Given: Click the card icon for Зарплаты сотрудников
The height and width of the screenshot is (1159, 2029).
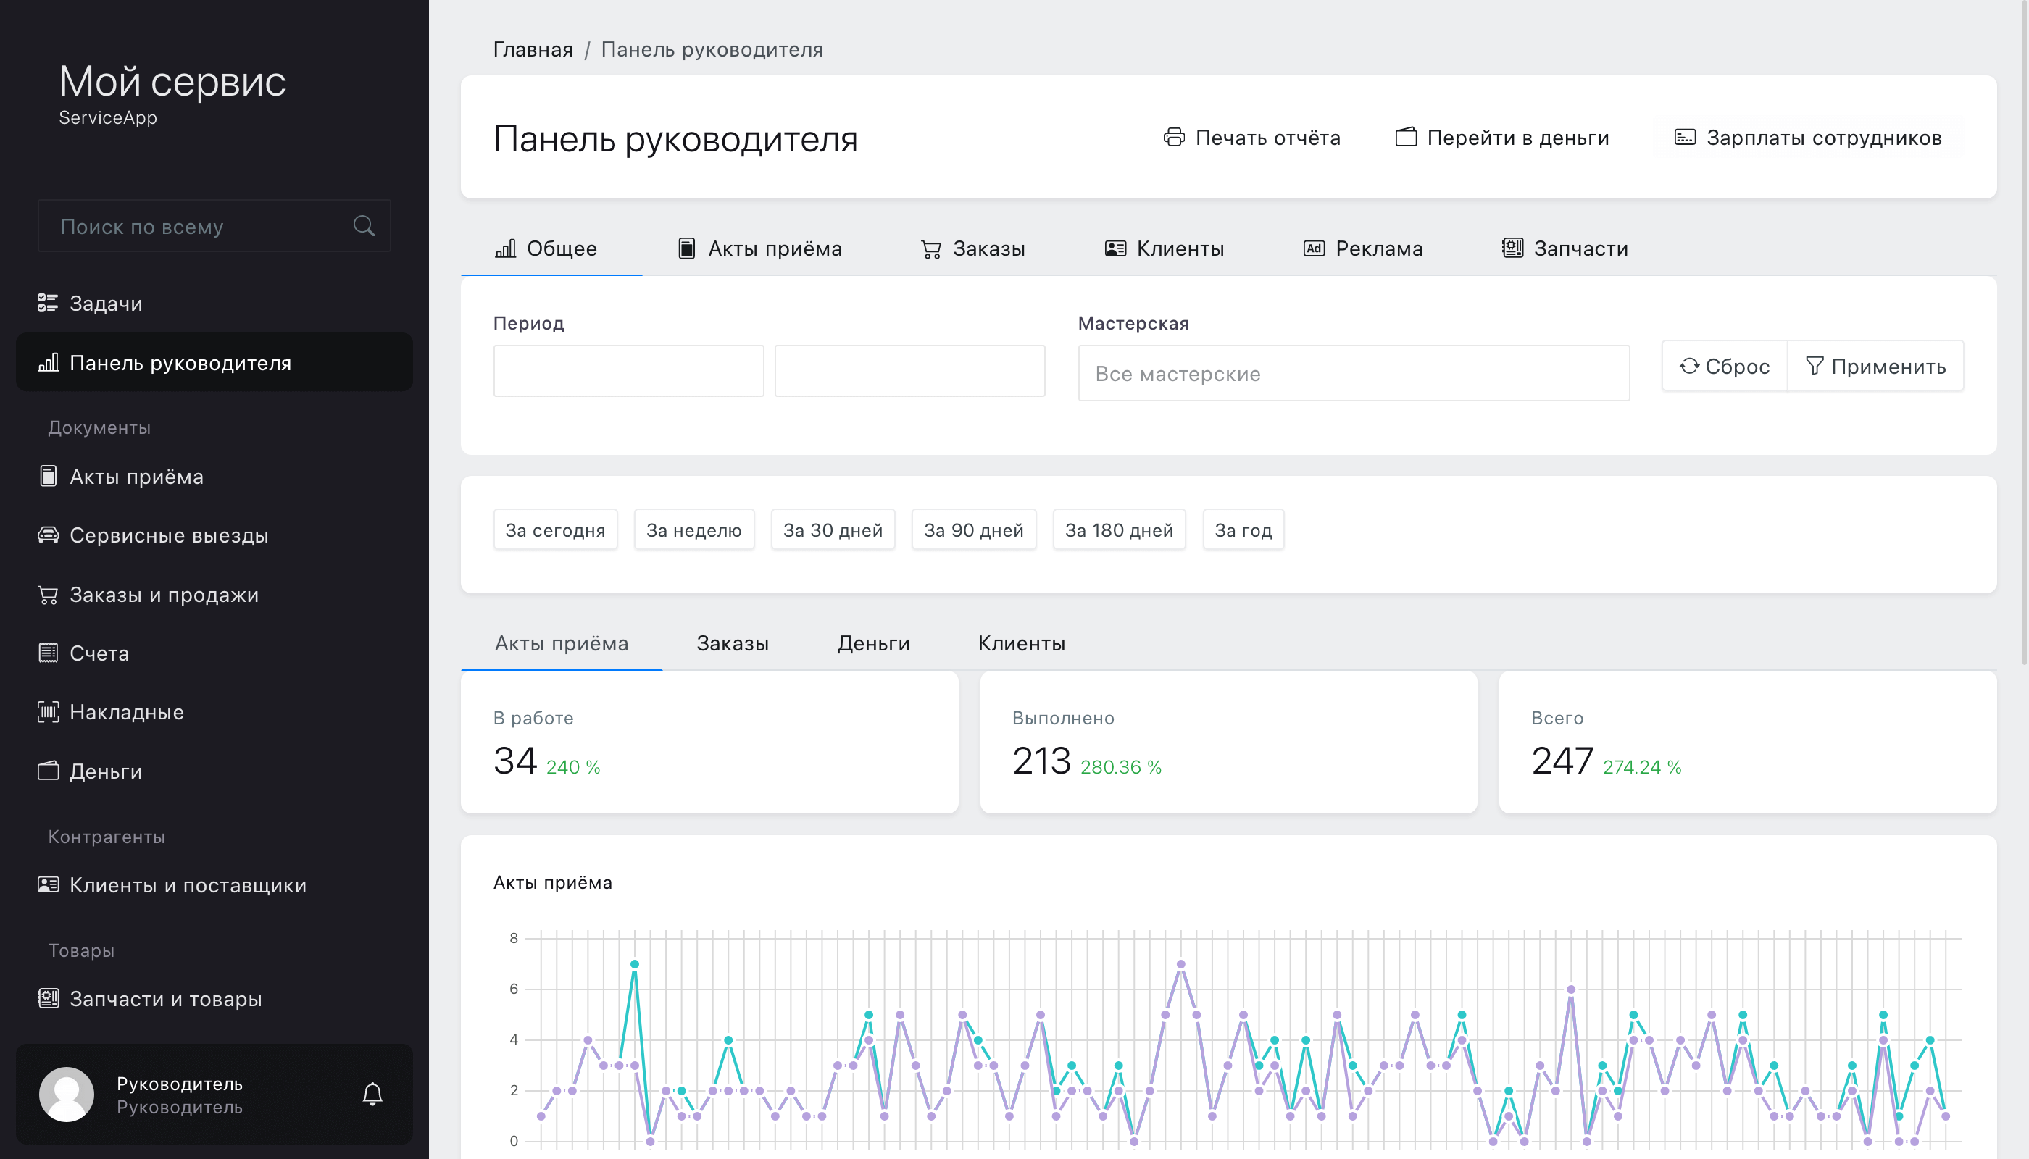Looking at the screenshot, I should click(x=1685, y=137).
